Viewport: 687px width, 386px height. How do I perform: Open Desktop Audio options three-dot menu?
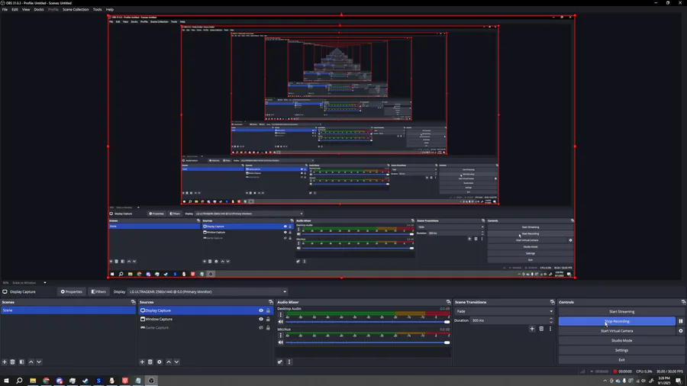coord(281,314)
